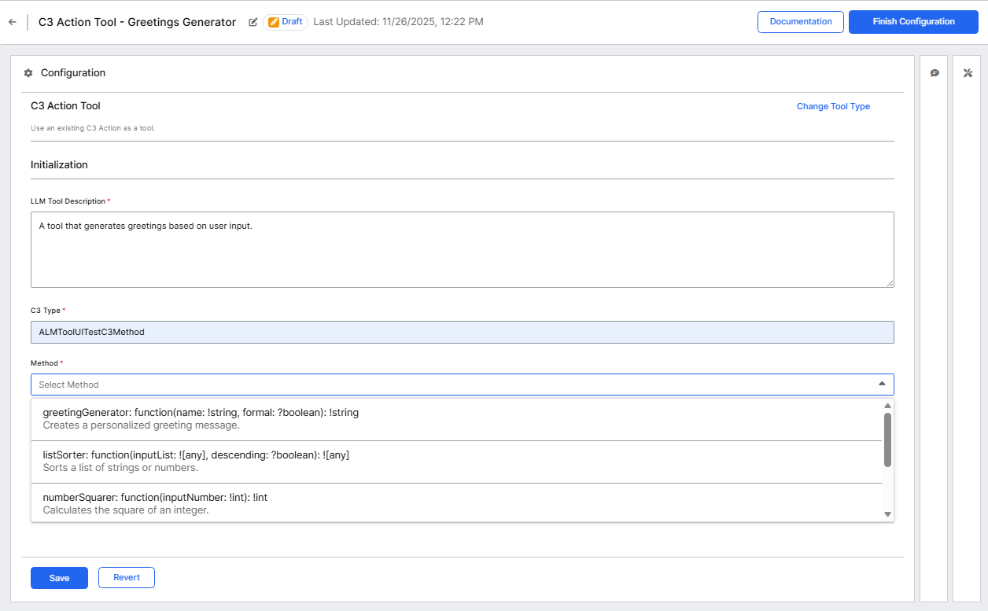Open the tools side panel icon
Viewport: 988px width, 611px height.
[968, 73]
